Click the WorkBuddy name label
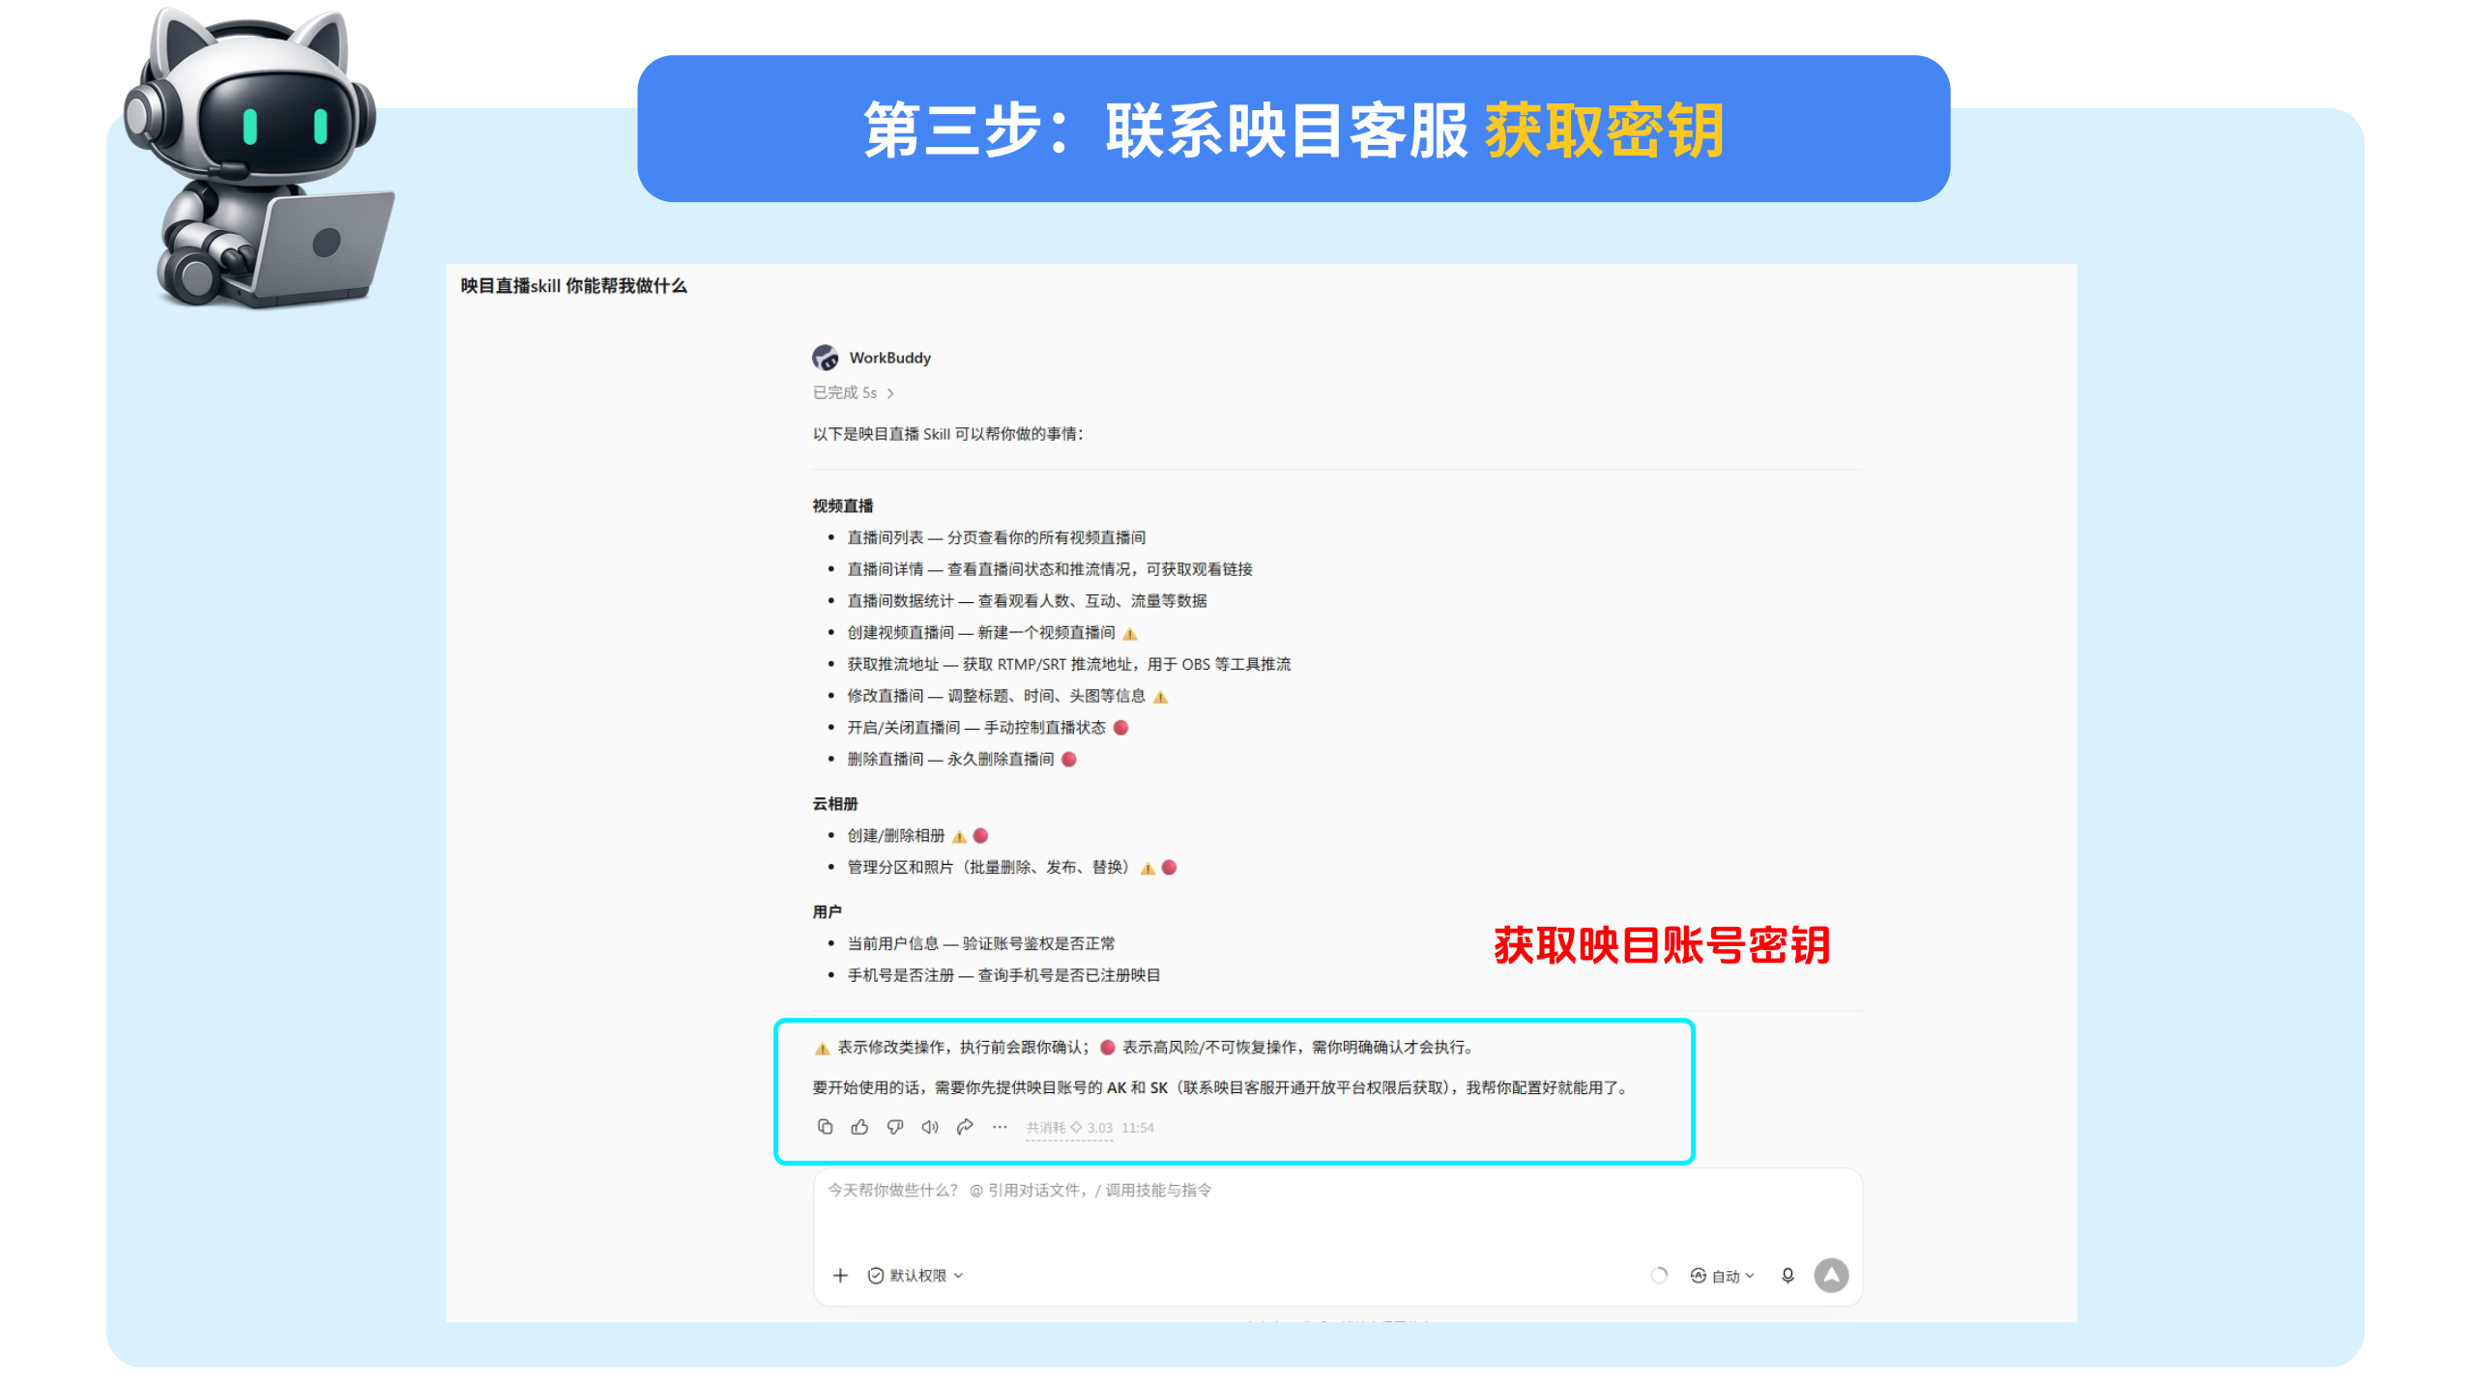Viewport: 2471px width, 1384px height. click(x=889, y=358)
